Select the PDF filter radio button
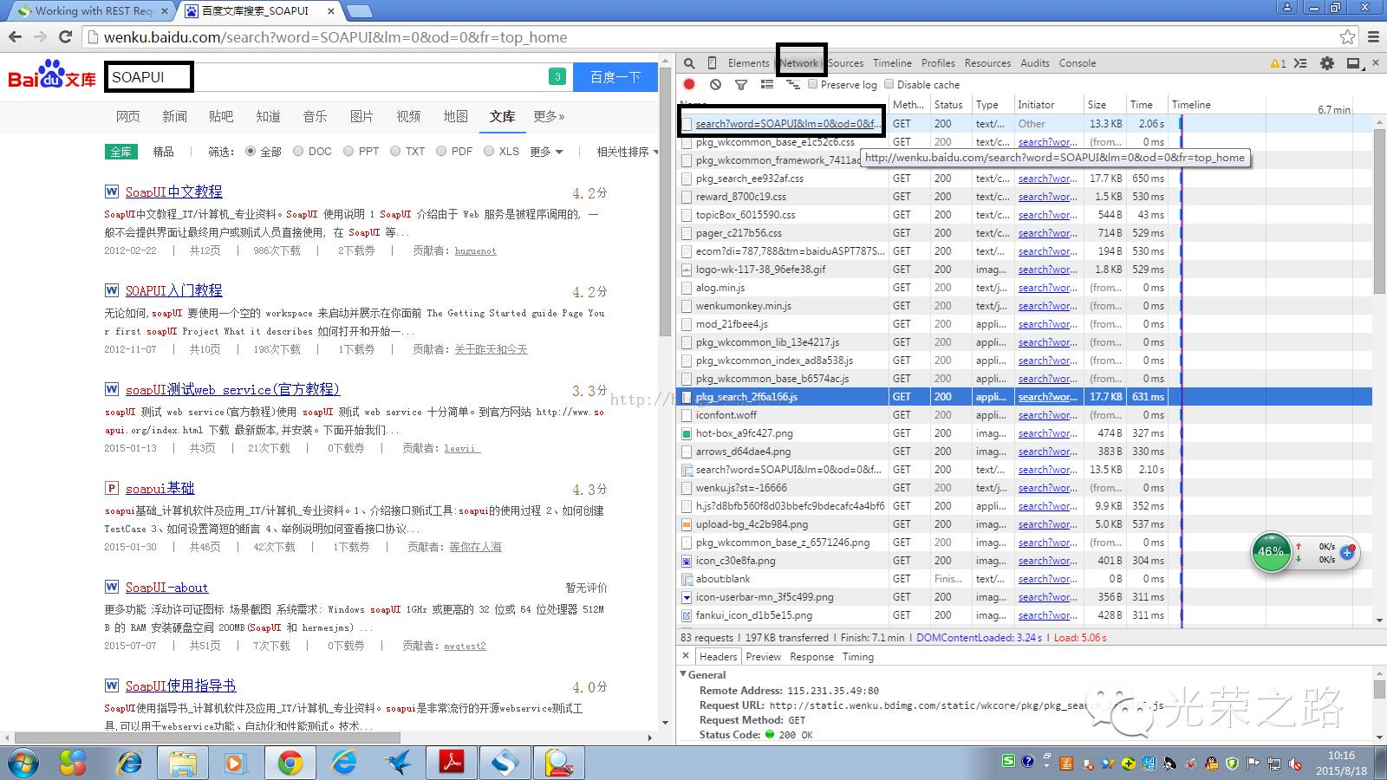Viewport: 1387px width, 780px height. pyautogui.click(x=441, y=151)
